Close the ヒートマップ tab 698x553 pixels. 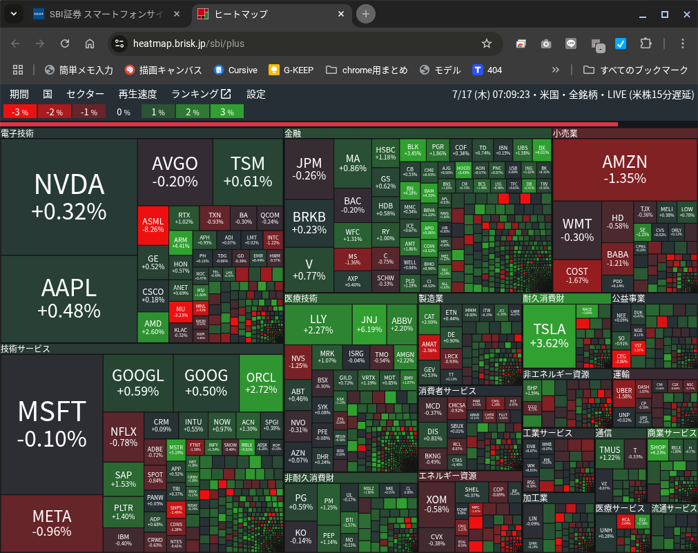[341, 14]
